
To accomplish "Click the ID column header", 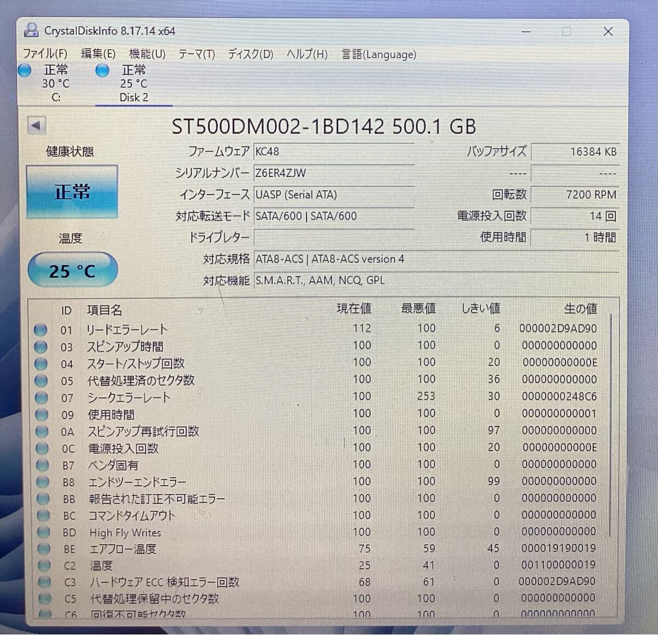I will [66, 310].
